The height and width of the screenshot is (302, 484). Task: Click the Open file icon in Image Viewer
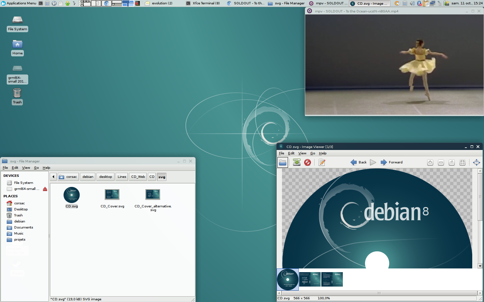click(283, 162)
